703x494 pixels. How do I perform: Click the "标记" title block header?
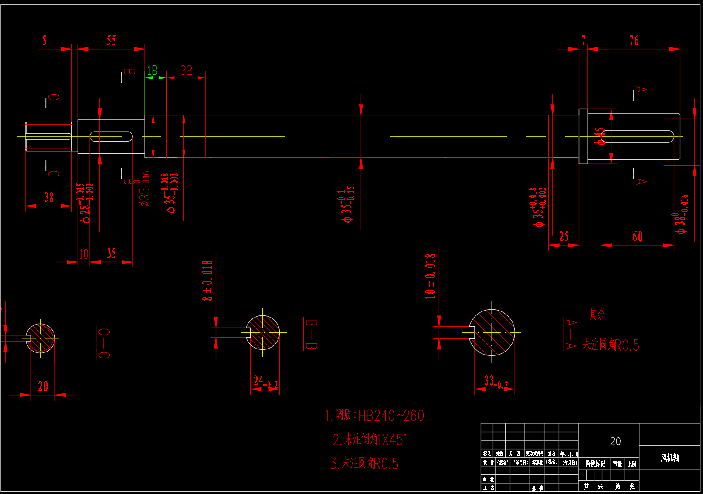click(x=487, y=453)
